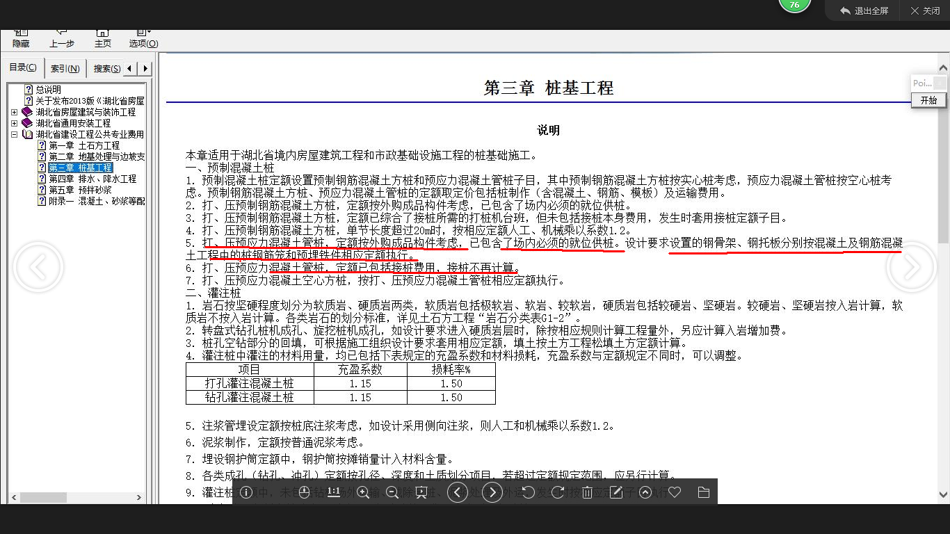Select the 湖北省通用安装工程 book
Screen dimensions: 950x534
(x=73, y=123)
